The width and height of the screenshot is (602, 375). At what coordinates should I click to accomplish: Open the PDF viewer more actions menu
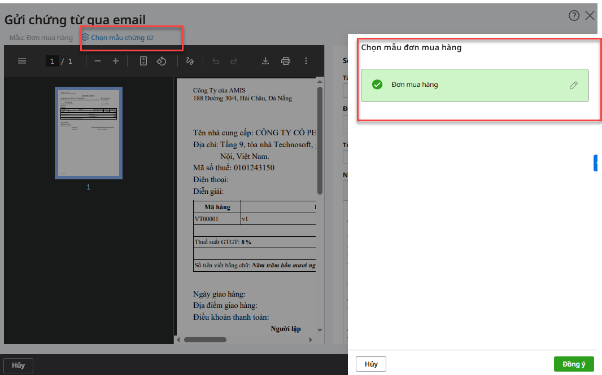click(306, 61)
